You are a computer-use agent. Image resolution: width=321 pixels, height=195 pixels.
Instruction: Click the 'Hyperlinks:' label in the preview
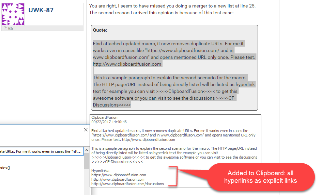(x=101, y=170)
